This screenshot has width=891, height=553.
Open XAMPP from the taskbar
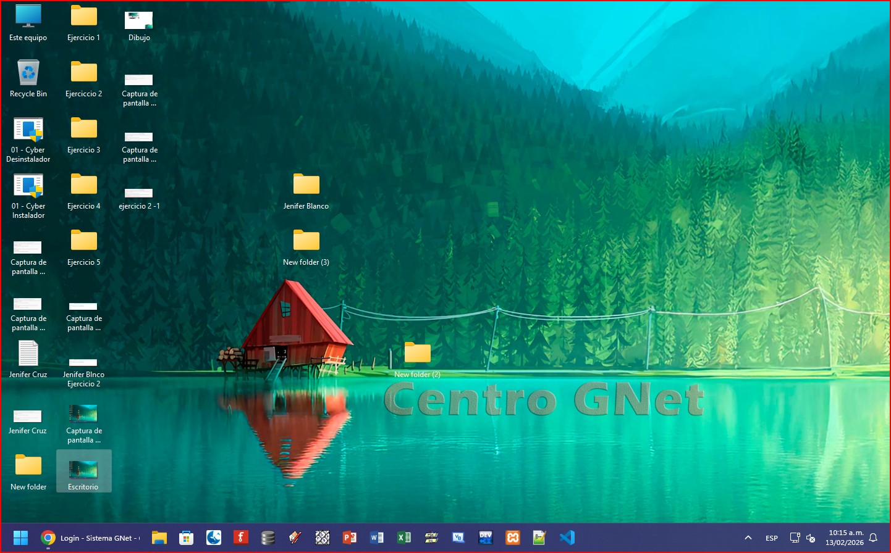(x=513, y=538)
